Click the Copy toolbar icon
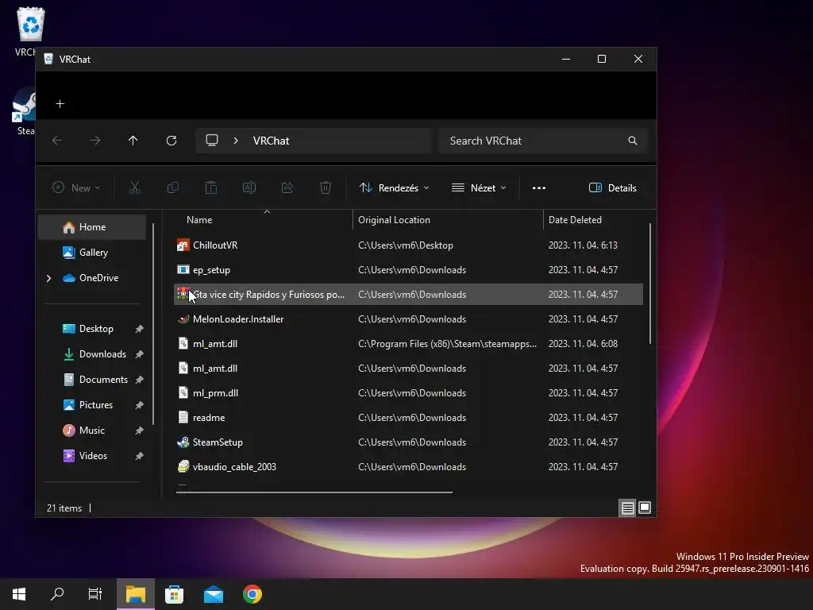The image size is (813, 610). pyautogui.click(x=172, y=187)
